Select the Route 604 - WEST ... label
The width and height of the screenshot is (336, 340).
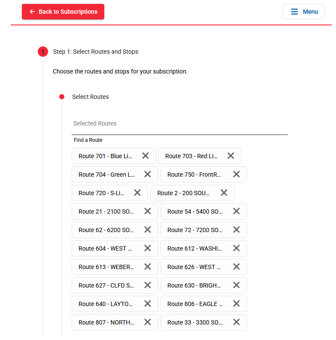click(x=105, y=248)
